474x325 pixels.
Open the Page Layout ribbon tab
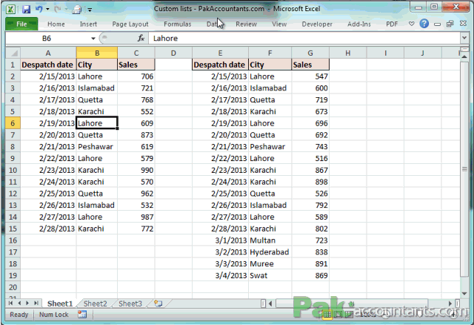pos(130,24)
